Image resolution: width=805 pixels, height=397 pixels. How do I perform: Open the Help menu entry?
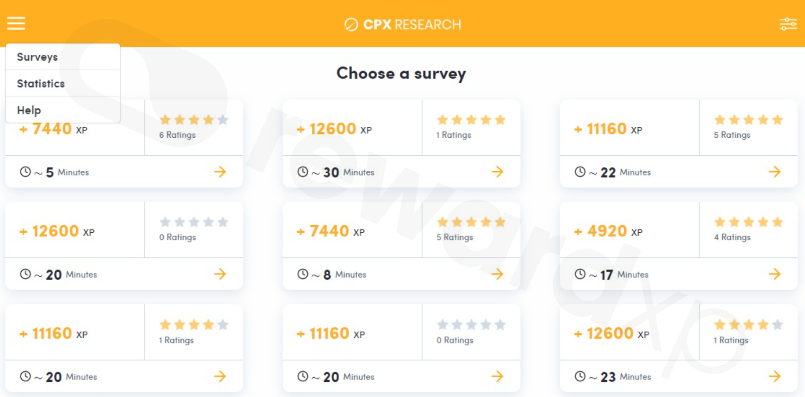(28, 110)
